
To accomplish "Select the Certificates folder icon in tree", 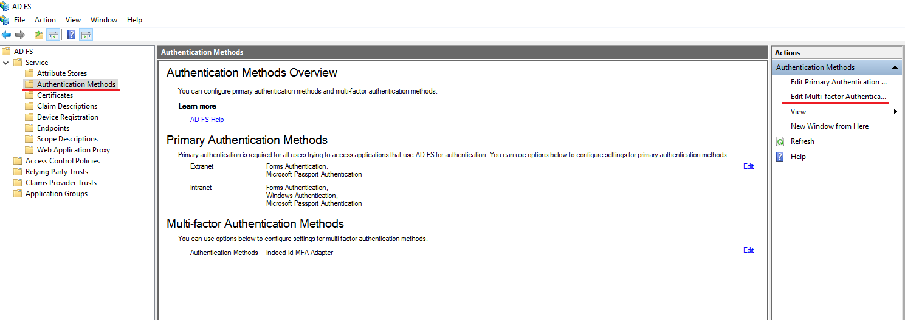I will pos(29,95).
